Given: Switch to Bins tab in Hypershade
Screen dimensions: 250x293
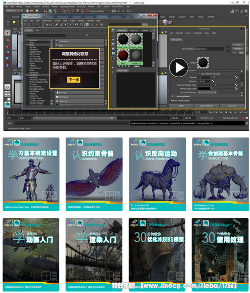Looking at the screenshot, I should pos(37,30).
